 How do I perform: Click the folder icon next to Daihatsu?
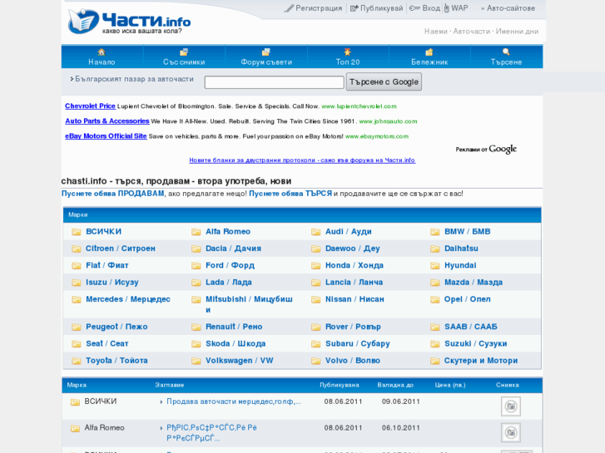tap(435, 249)
